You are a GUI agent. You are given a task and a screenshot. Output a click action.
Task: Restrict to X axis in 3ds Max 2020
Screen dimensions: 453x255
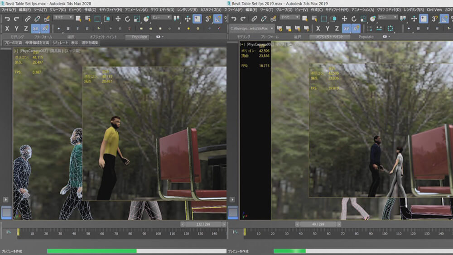pos(7,28)
